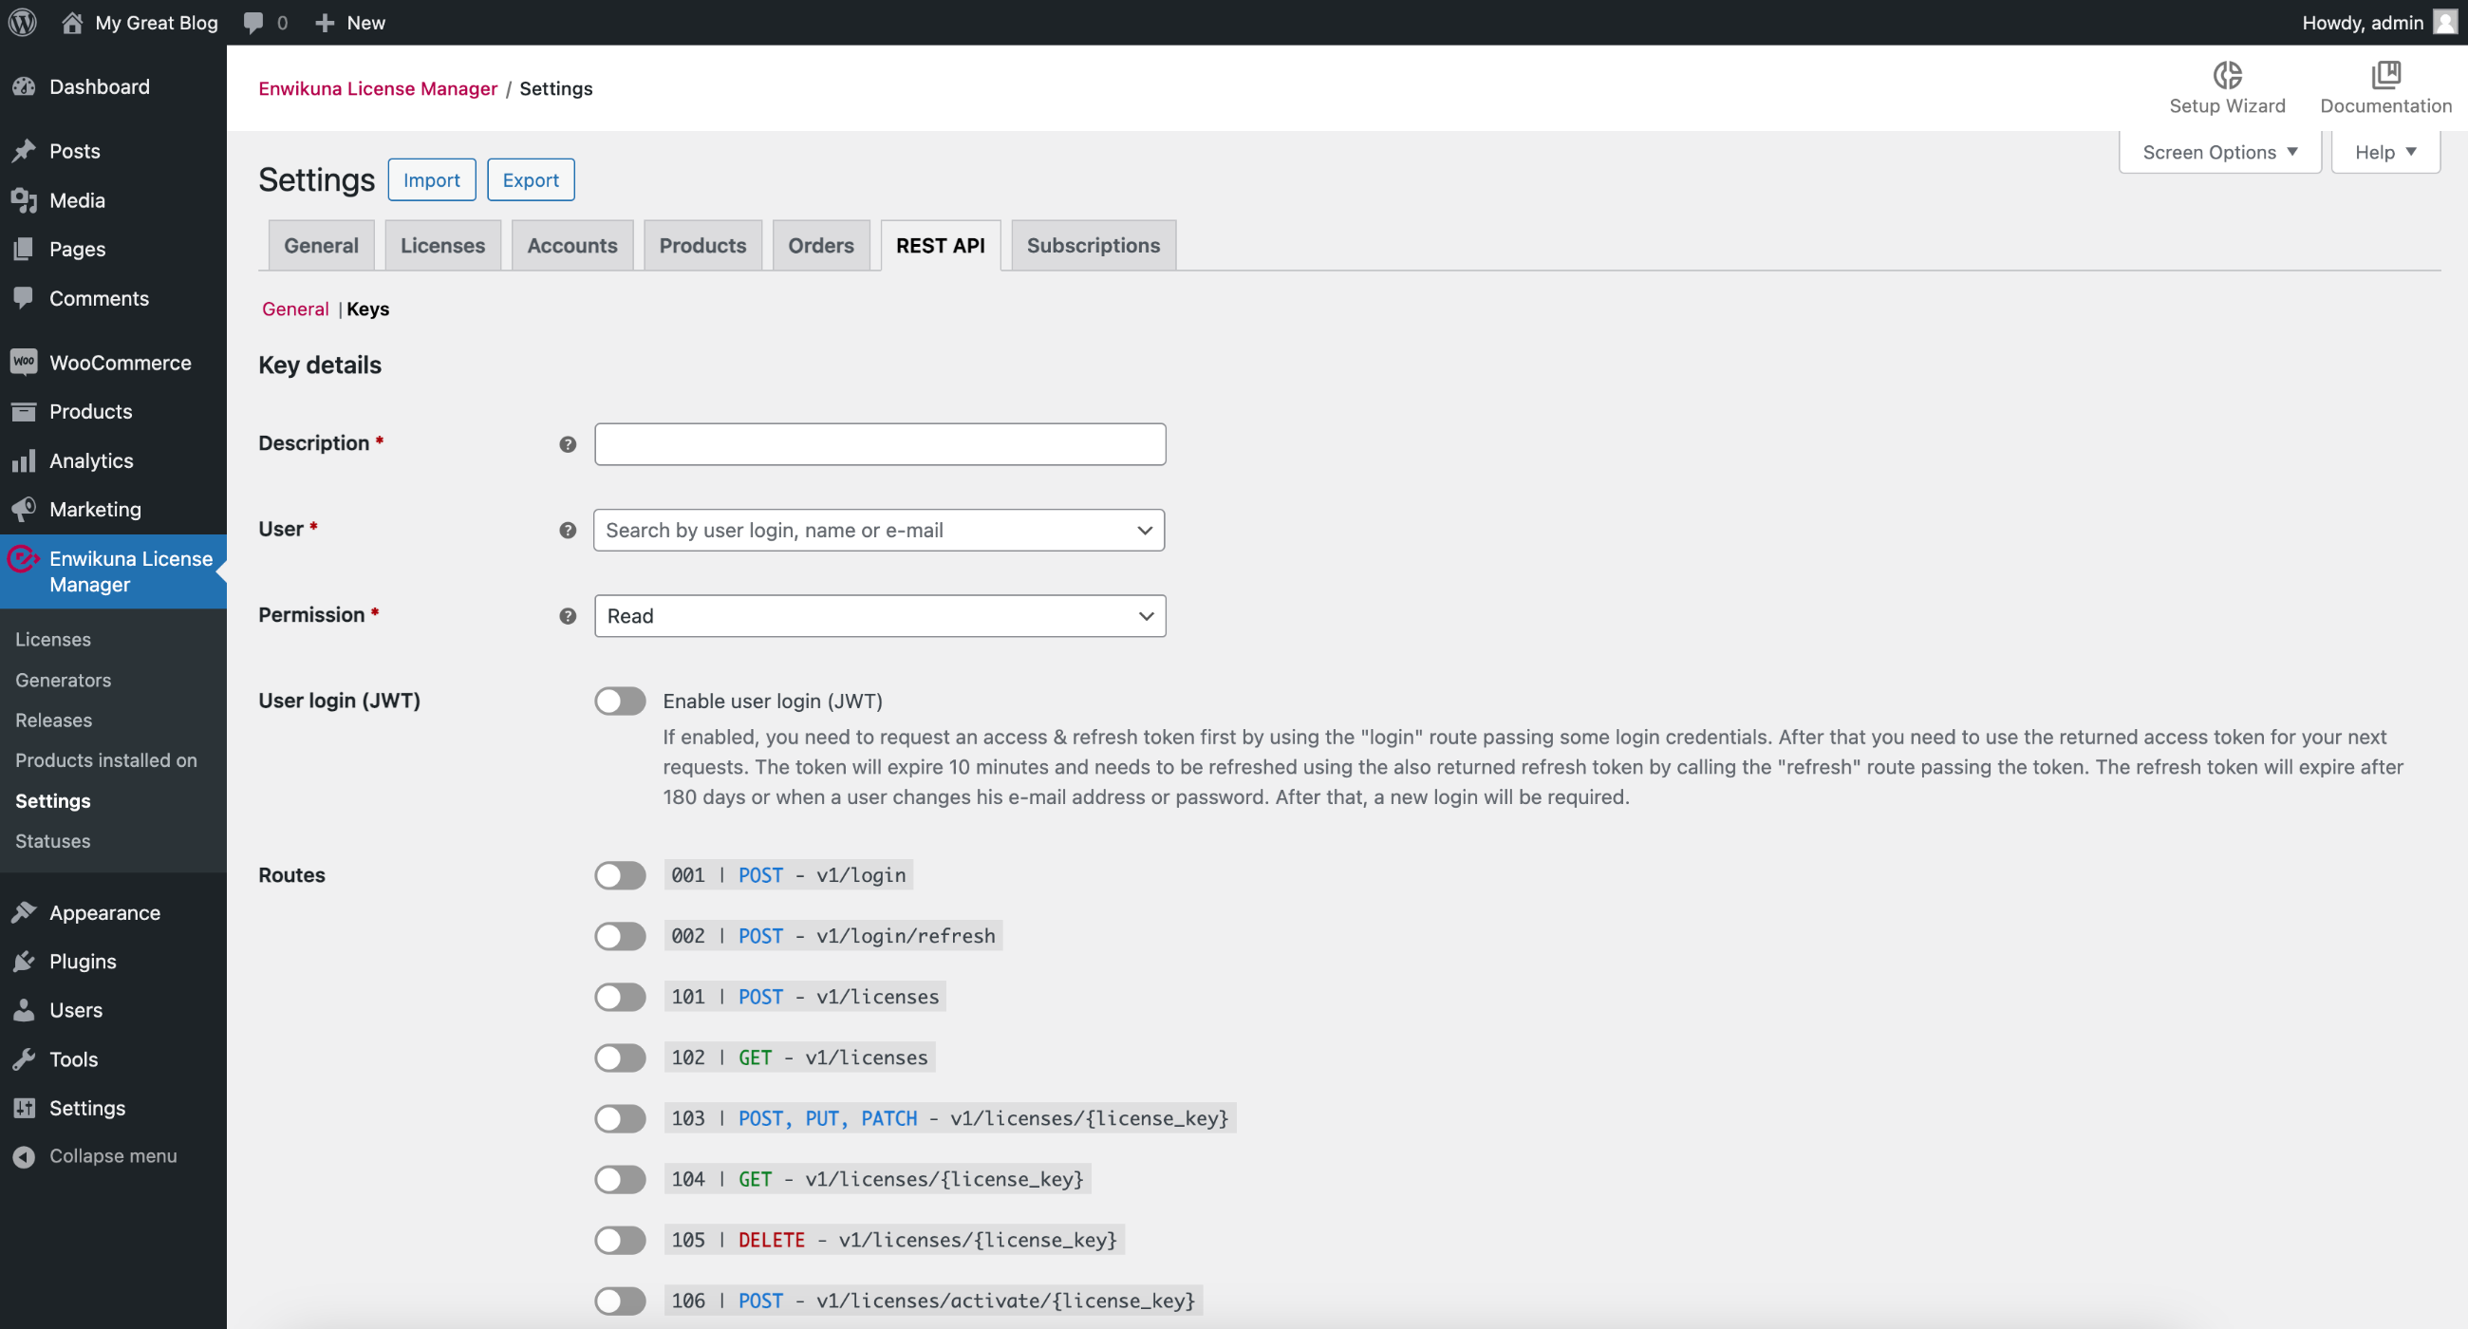The image size is (2468, 1329).
Task: Switch to the General tab
Action: pos(321,245)
